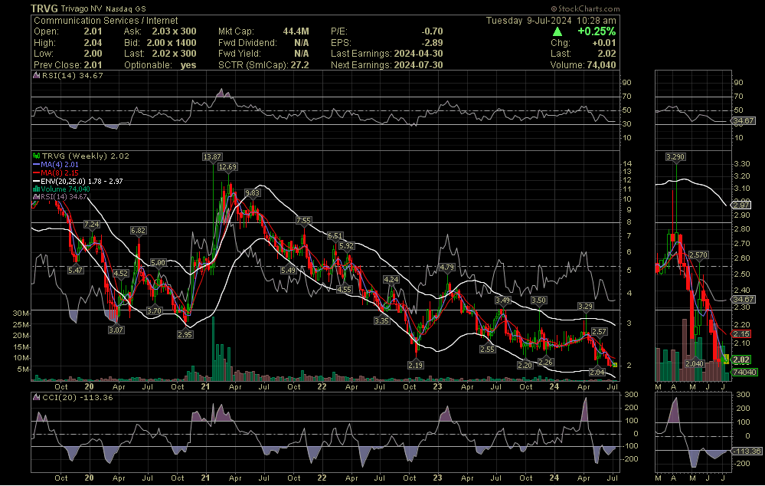The image size is (765, 486).
Task: Click the Communication Services / Internet sector label
Action: [x=106, y=21]
